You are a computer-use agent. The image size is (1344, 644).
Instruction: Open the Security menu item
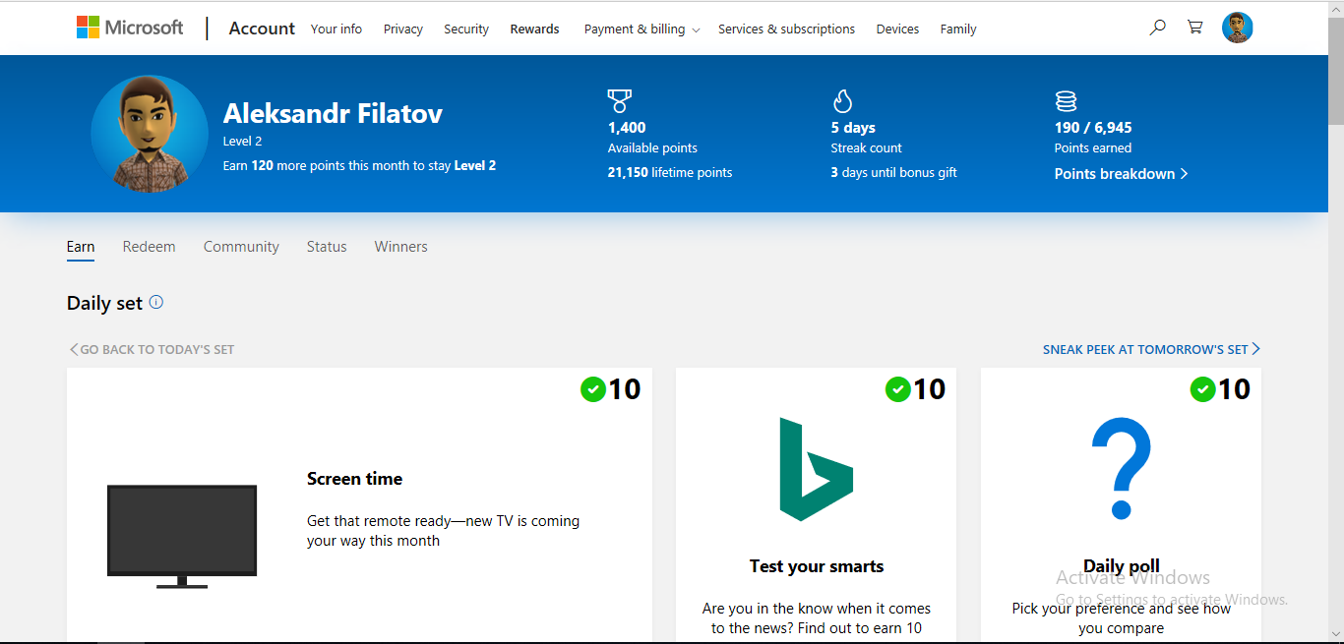coord(466,29)
